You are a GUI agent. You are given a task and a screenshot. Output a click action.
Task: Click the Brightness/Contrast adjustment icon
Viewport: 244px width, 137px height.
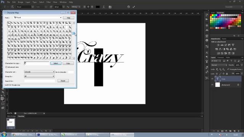(x=218, y=45)
